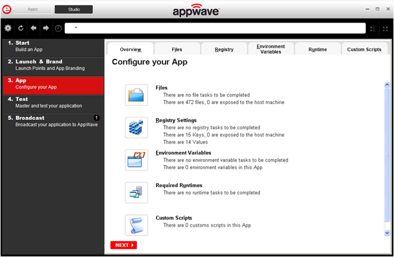This screenshot has height=257, width=394.
Task: Open the Registry tab
Action: coord(224,49)
